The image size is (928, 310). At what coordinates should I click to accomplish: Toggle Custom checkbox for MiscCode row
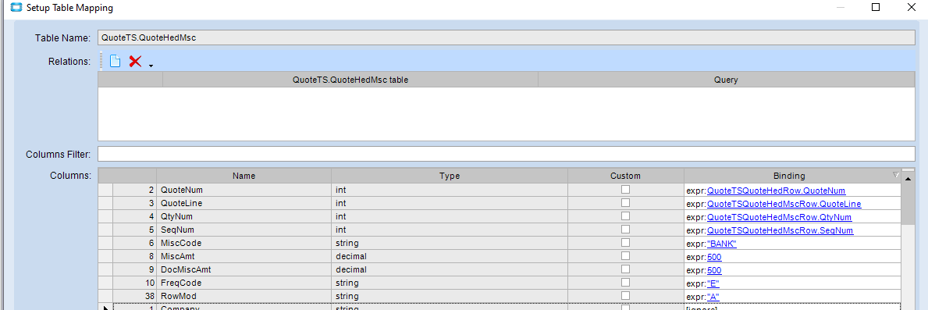pyautogui.click(x=625, y=243)
